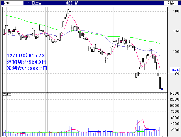Screen dimensions: 181x137
Task: Click the 利食い 888.2円 take-profit text
Action: point(26,68)
